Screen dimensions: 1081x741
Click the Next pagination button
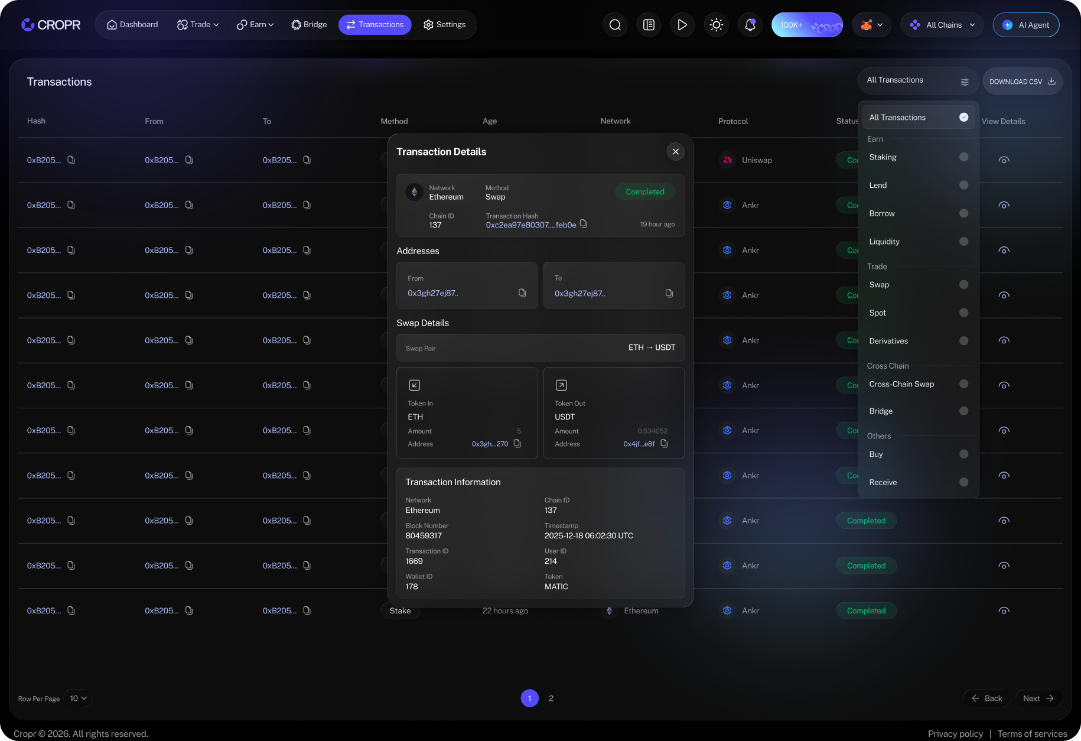pyautogui.click(x=1038, y=698)
